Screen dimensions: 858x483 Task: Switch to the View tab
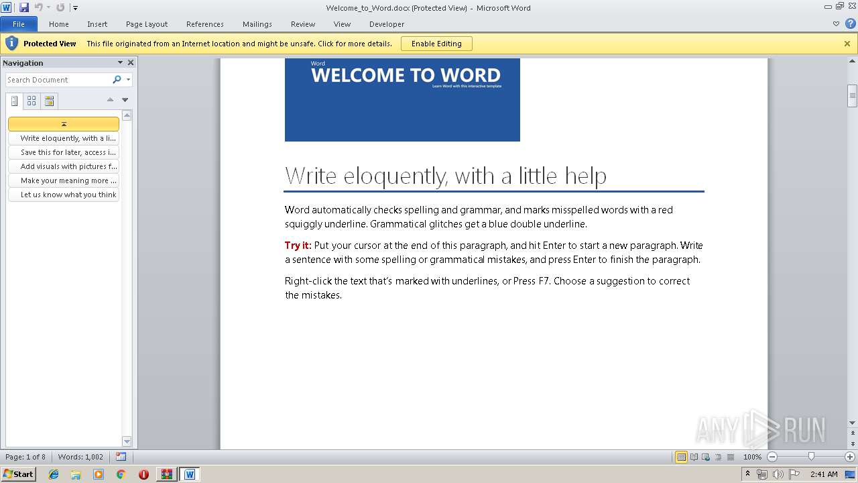tap(342, 24)
